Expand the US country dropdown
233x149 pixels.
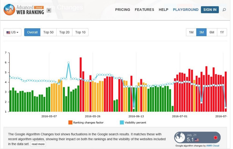point(13,32)
